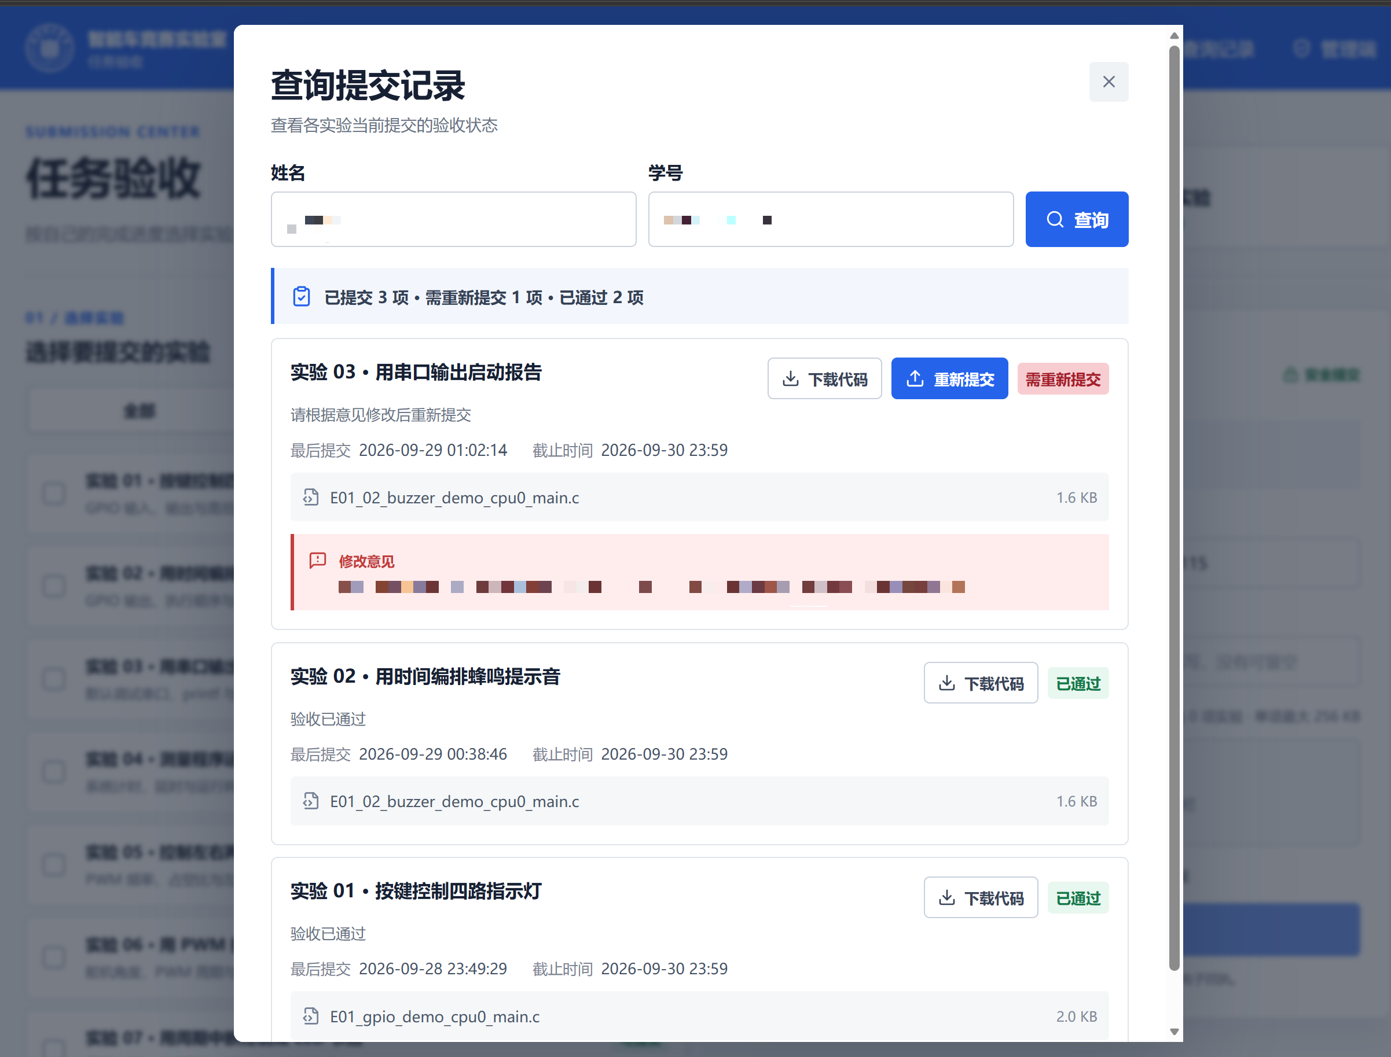Click last submit time 2026-09-29 01:02:14

[433, 451]
